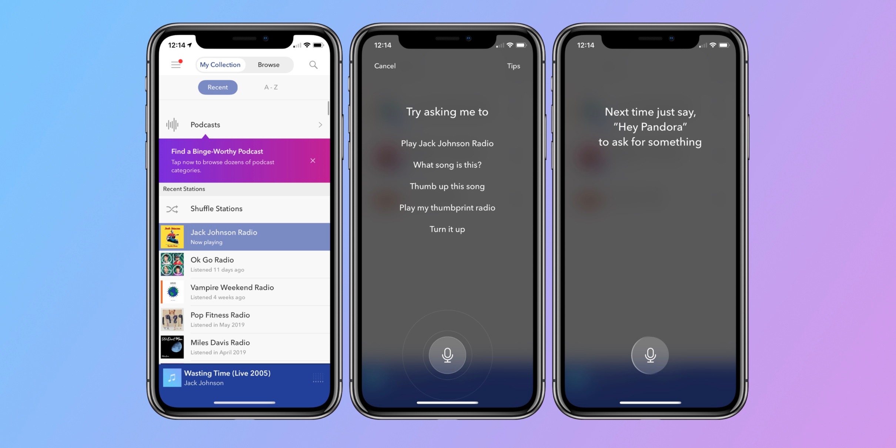The width and height of the screenshot is (896, 448).
Task: Select the A-Z sort toggle
Action: 270,87
